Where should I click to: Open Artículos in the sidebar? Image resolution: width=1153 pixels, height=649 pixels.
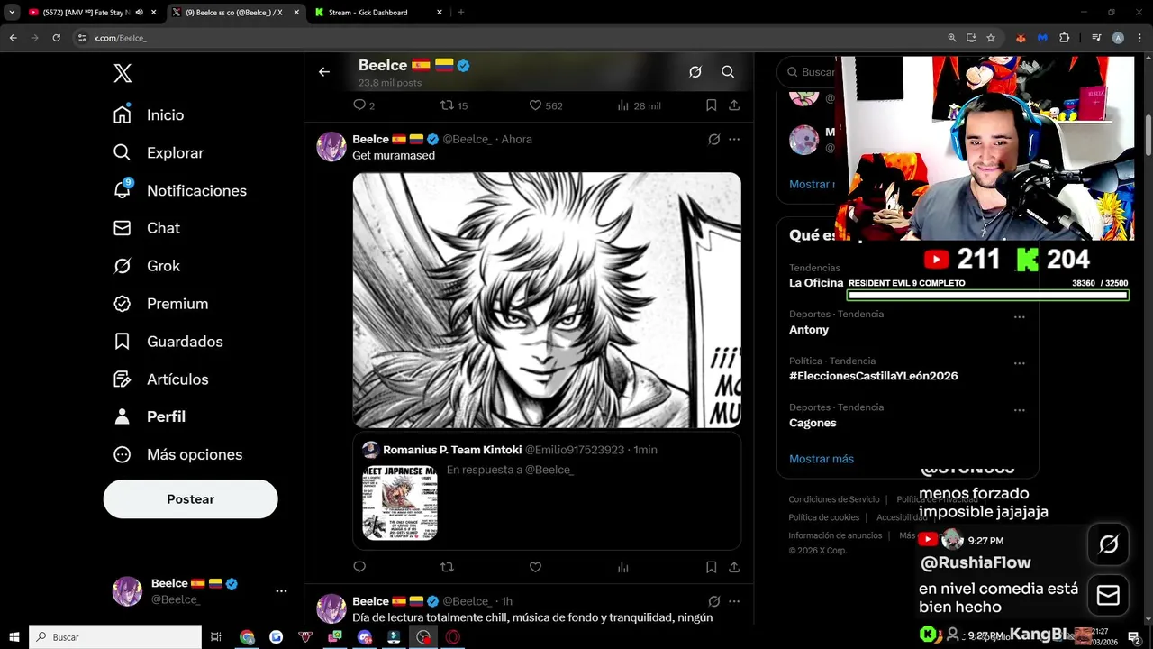pos(160,379)
